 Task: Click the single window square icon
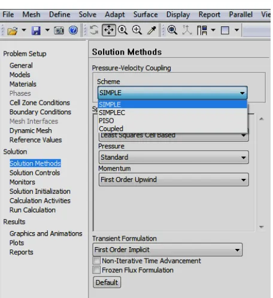tap(225, 31)
